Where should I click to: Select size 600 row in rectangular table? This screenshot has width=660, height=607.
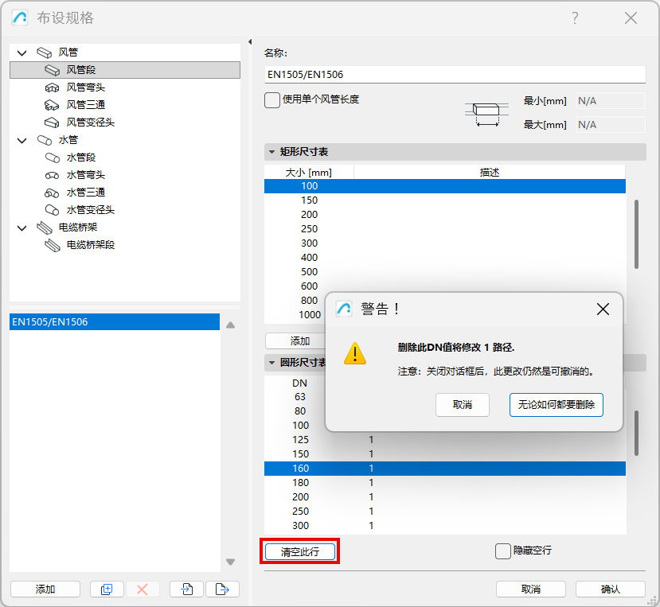point(445,286)
